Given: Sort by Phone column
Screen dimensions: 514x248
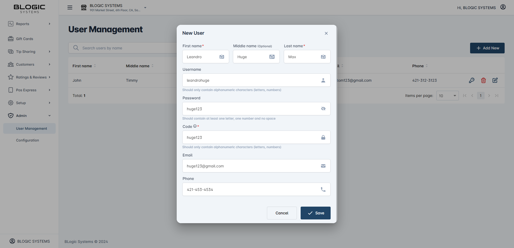Looking at the screenshot, I should click(x=420, y=66).
